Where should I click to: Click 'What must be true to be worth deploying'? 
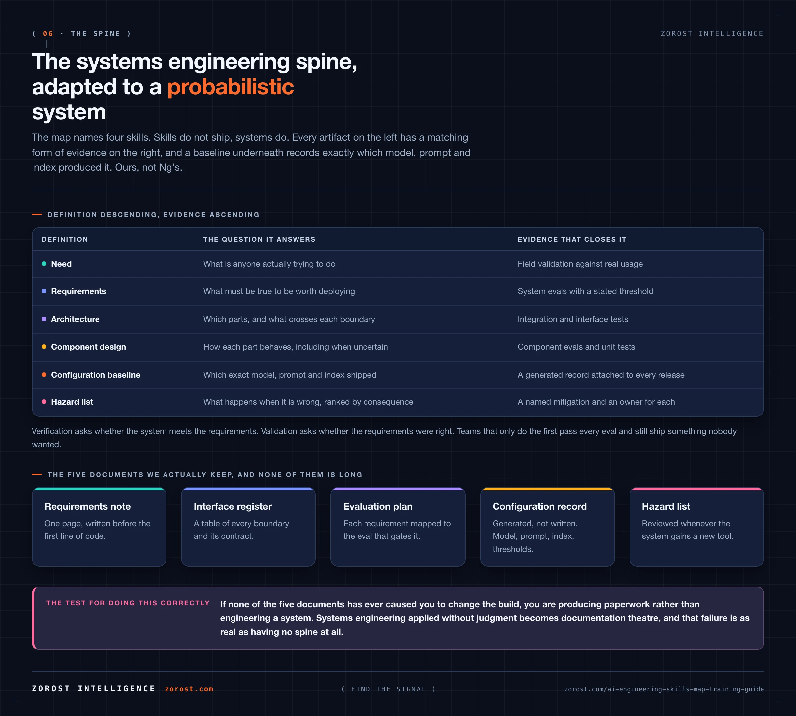279,291
